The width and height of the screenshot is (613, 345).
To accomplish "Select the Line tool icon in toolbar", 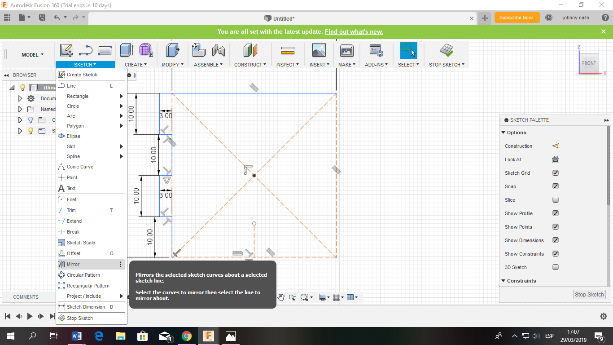I will (85, 50).
